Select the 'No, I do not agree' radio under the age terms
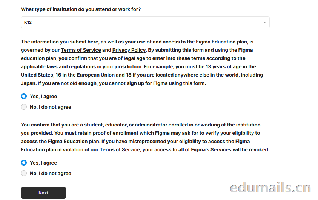 tap(24, 107)
